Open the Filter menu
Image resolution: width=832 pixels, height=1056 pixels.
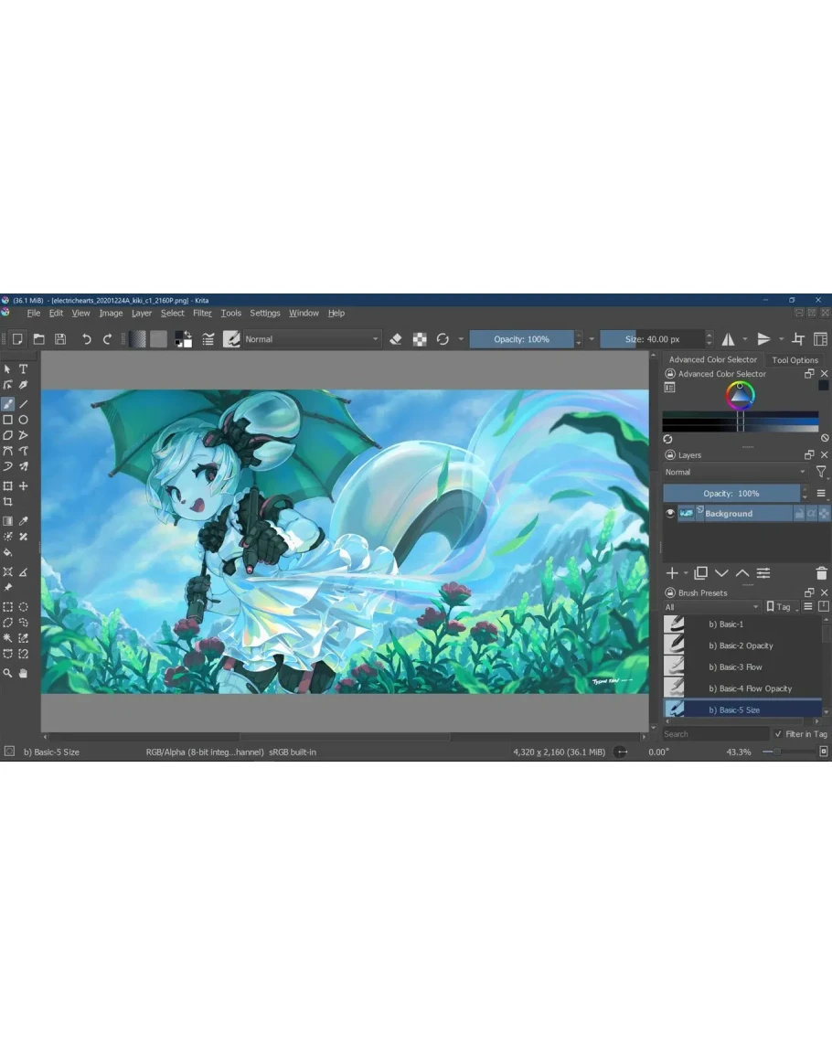pos(202,313)
